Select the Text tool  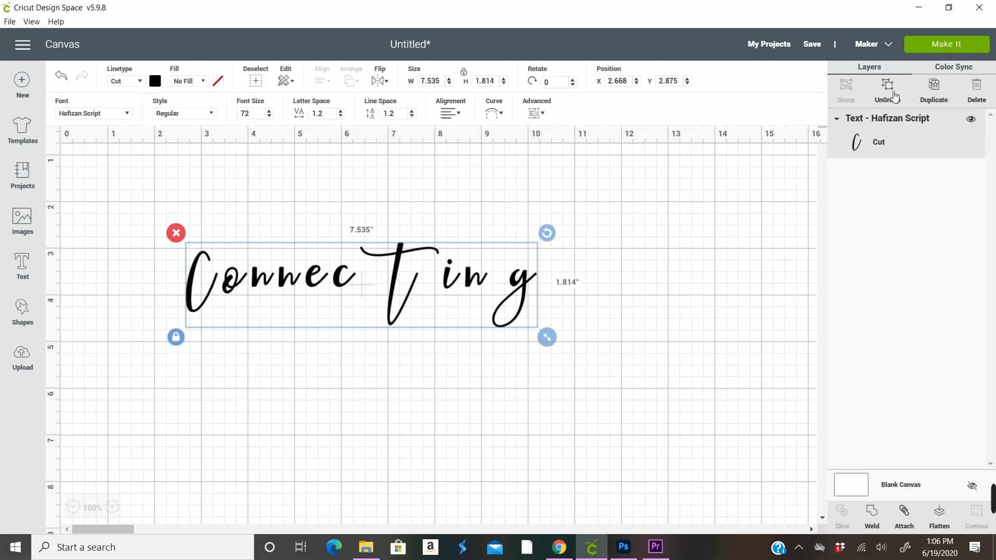click(22, 267)
